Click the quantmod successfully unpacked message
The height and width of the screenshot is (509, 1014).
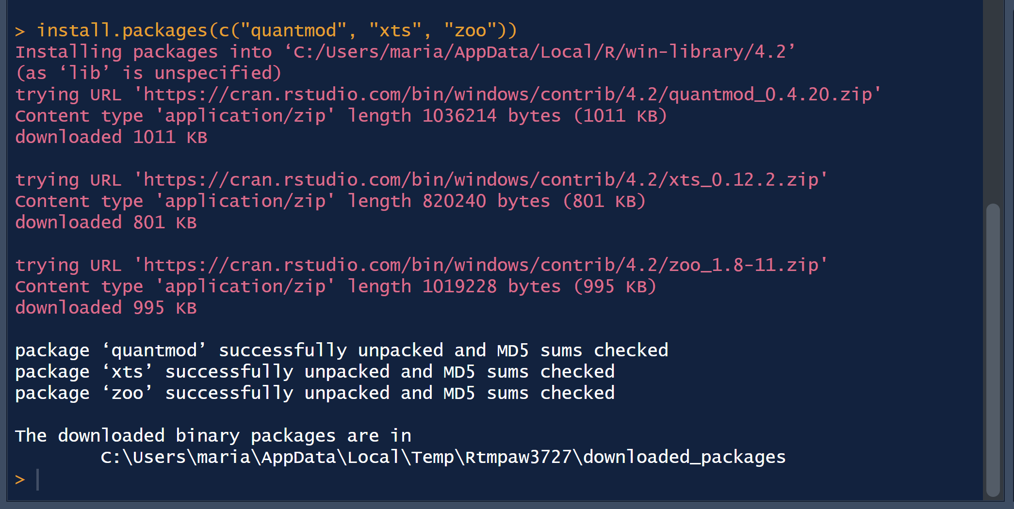click(342, 350)
